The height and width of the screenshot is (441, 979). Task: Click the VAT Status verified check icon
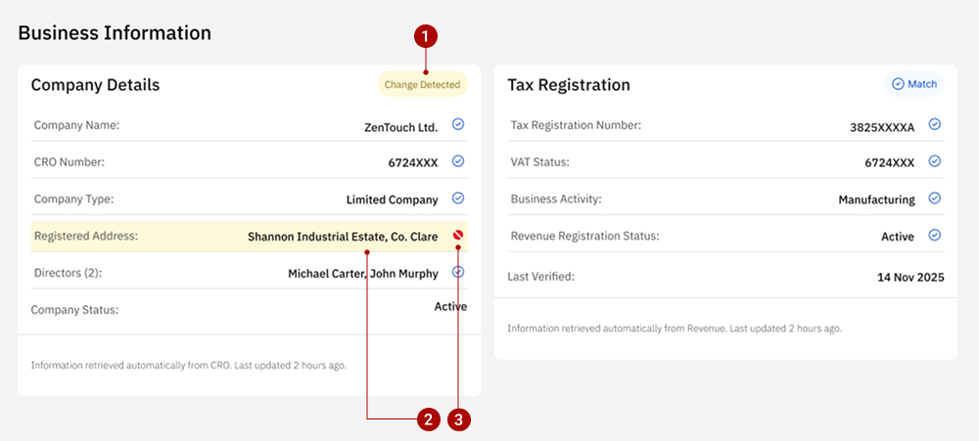click(935, 161)
